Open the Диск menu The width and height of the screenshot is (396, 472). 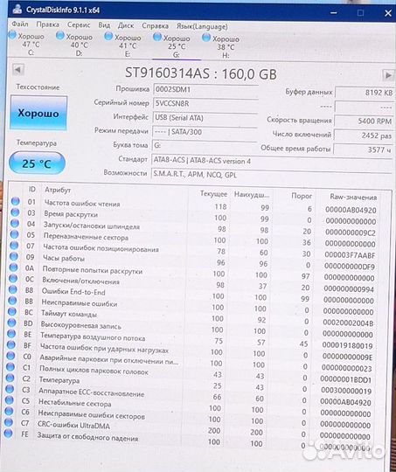[x=126, y=25]
